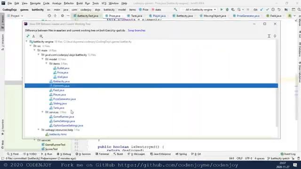Show Git history clock icon

(273, 9)
